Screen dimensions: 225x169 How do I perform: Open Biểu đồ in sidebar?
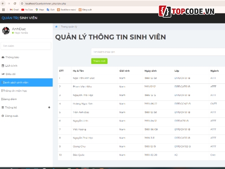(x=10, y=74)
